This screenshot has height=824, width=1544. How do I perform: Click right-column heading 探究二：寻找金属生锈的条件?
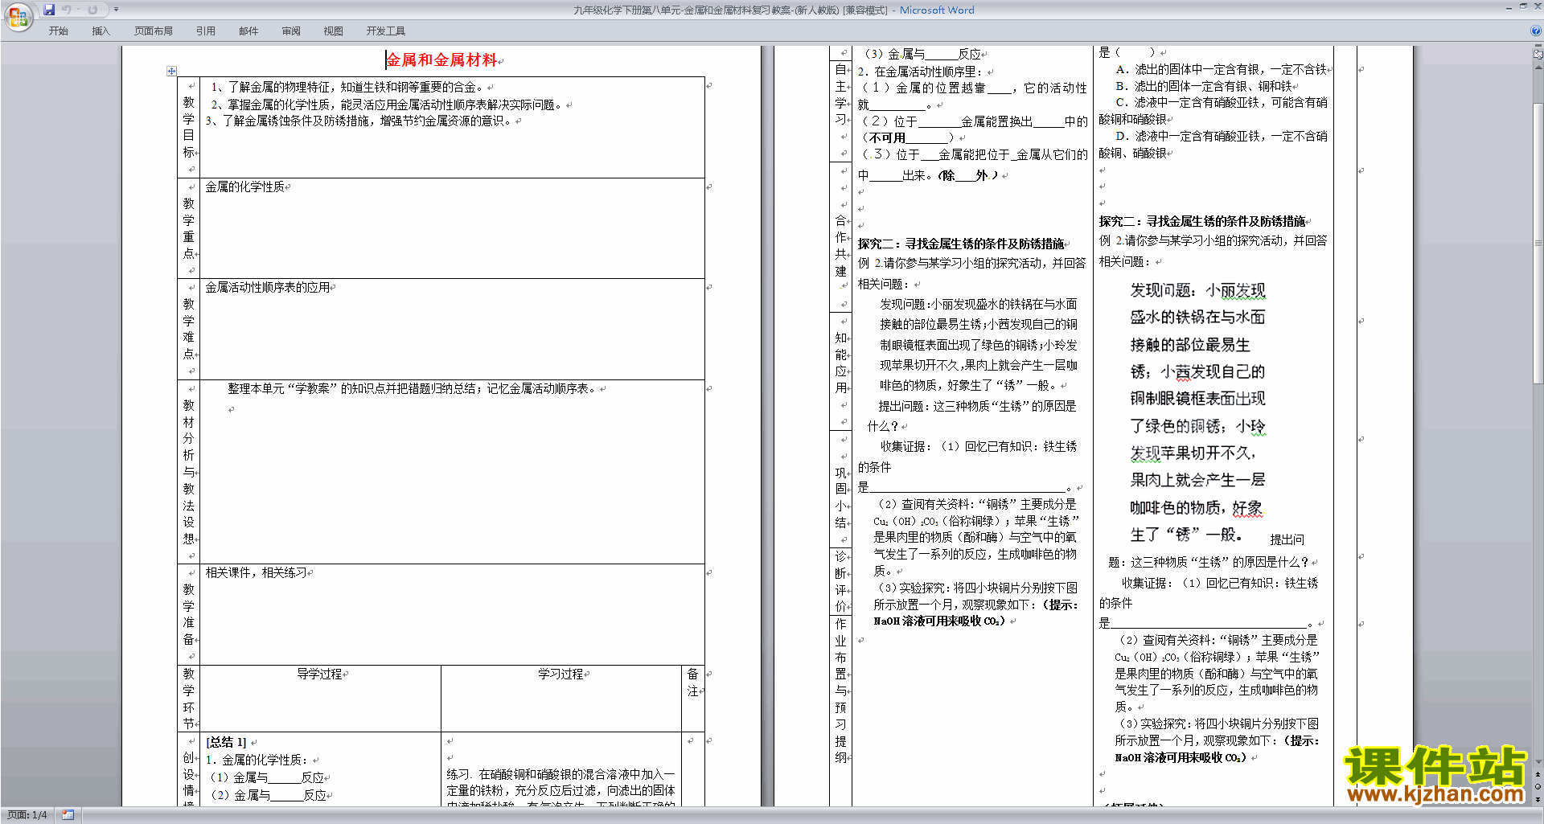[1202, 221]
